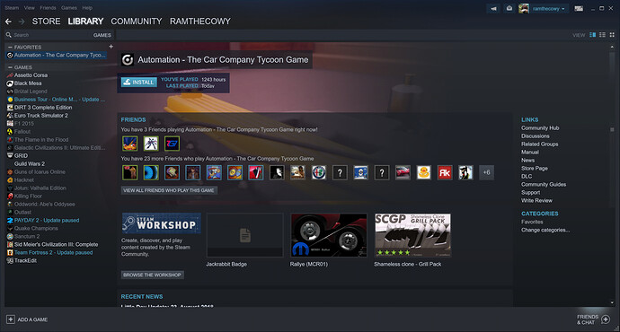Switch to grid view layout

tap(612, 35)
